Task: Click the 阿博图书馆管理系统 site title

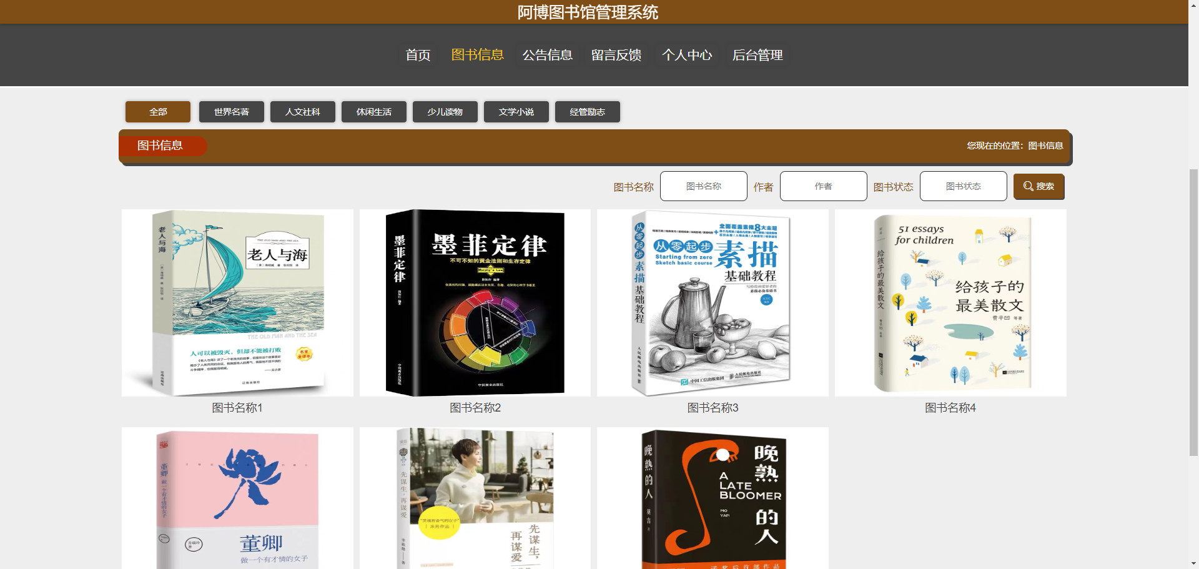Action: coord(588,12)
